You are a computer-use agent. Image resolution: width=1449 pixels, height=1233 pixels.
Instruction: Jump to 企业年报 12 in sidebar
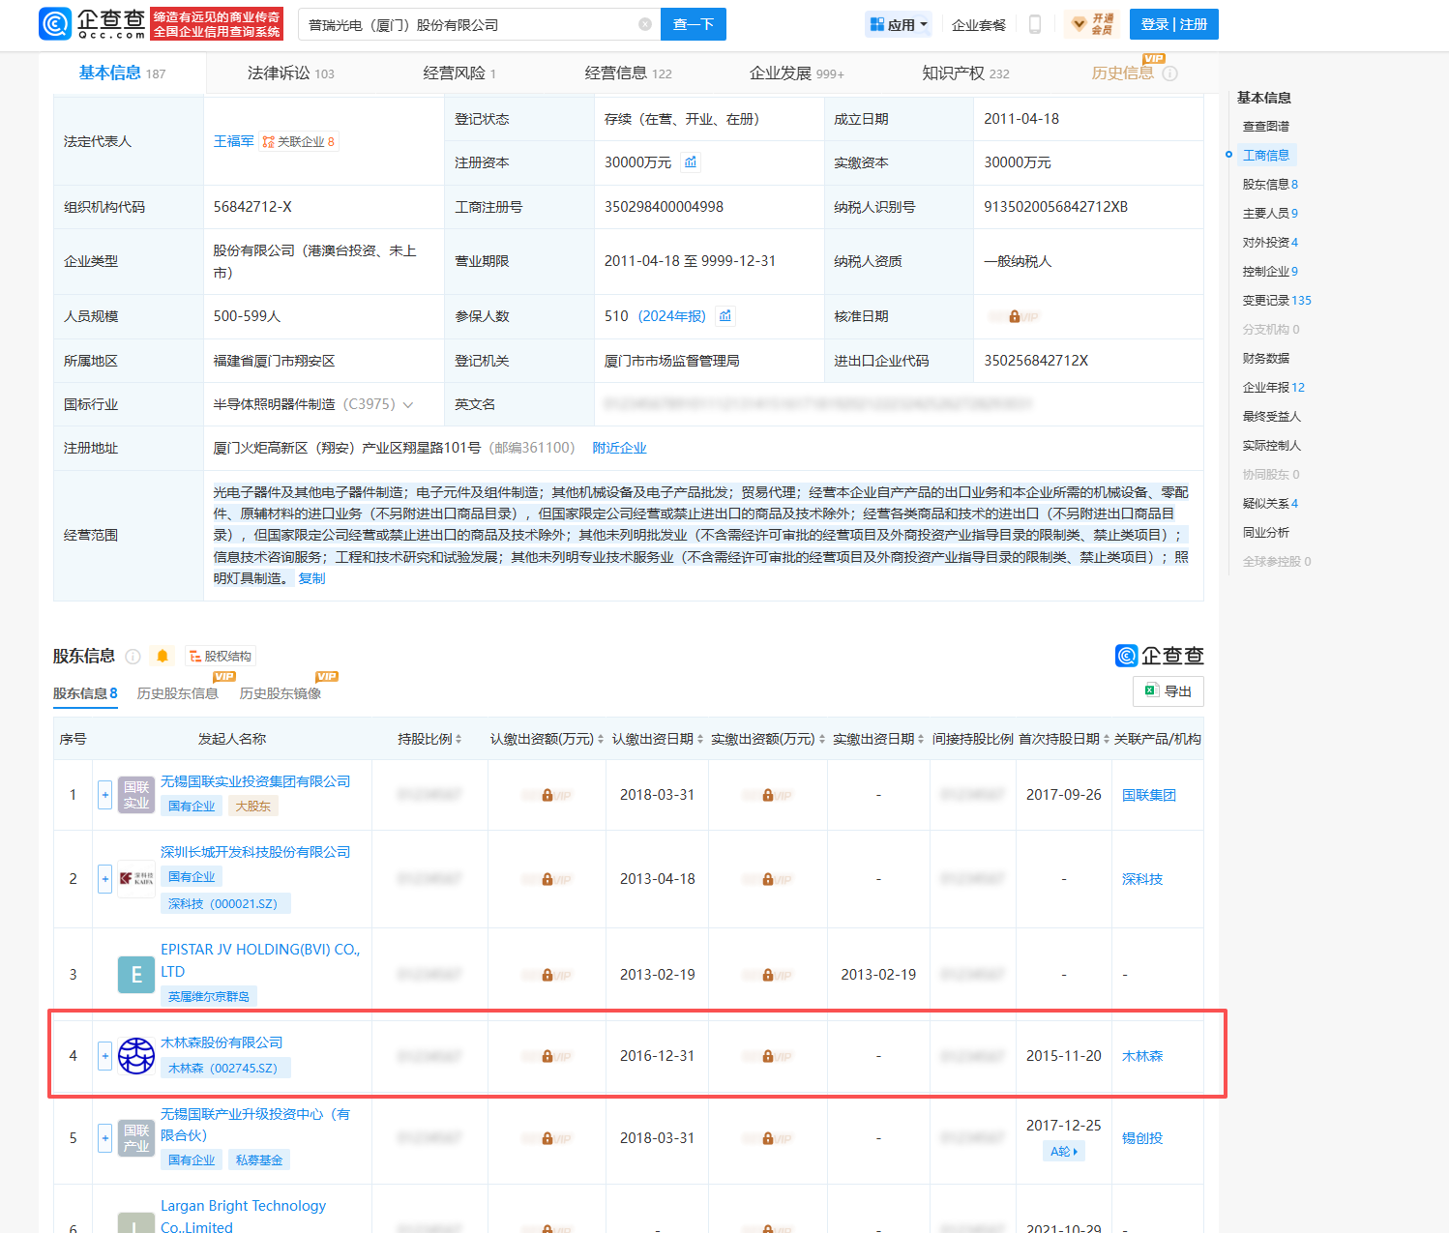pyautogui.click(x=1274, y=387)
